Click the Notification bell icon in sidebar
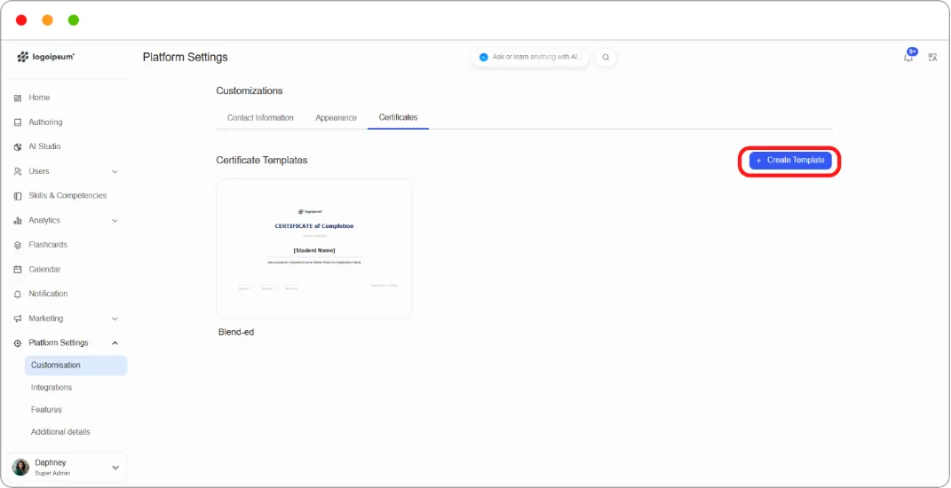 18,294
